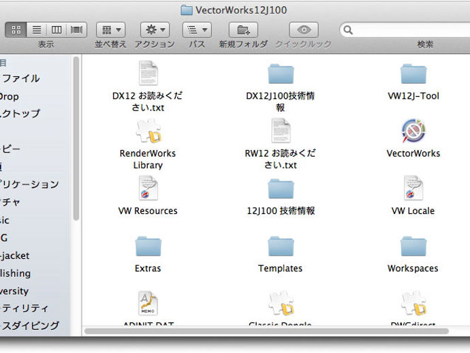
Task: Select the VectorWorks application icon
Action: [413, 131]
